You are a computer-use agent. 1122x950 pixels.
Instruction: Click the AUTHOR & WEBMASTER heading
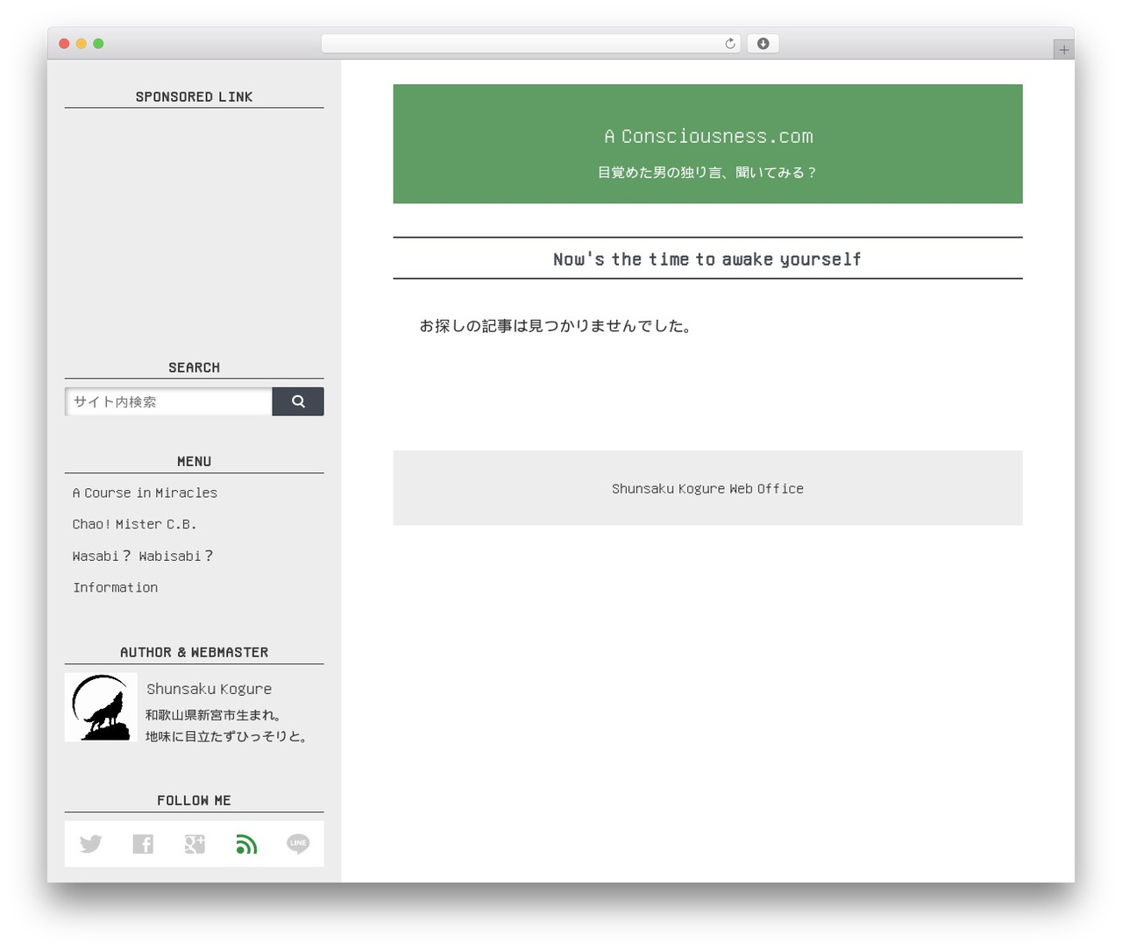tap(195, 652)
